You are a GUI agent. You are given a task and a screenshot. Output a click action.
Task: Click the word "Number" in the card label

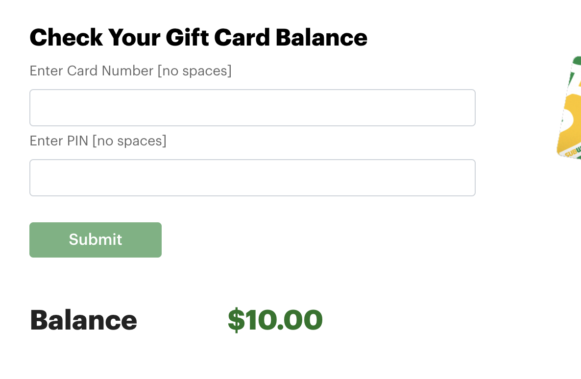(127, 71)
